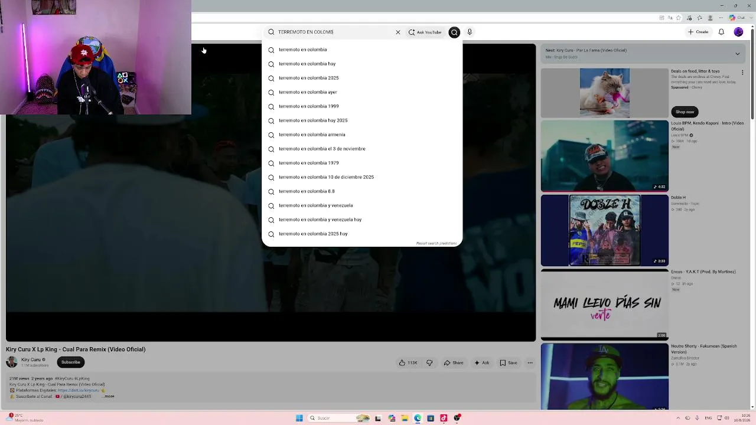Viewport: 756px width, 425px height.
Task: Open Edge settings and more menu
Action: pyautogui.click(x=722, y=18)
